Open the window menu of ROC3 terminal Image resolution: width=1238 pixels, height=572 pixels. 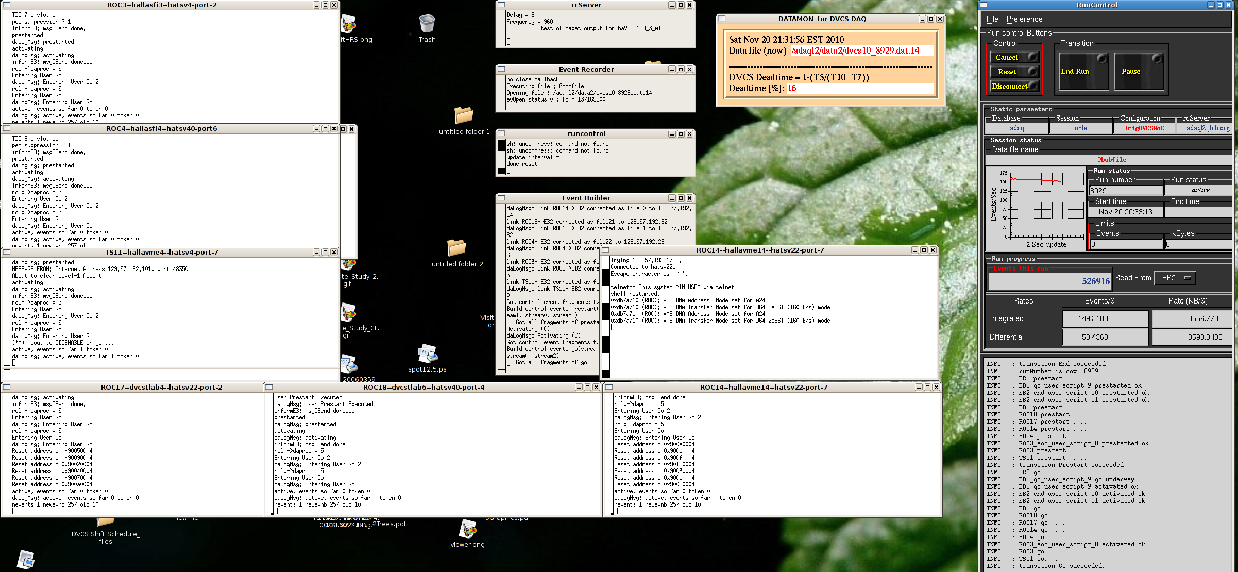tap(7, 5)
